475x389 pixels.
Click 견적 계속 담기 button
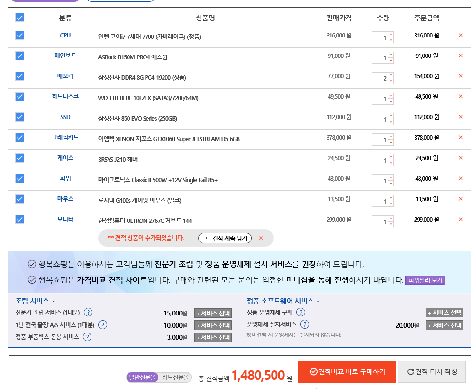(x=225, y=238)
